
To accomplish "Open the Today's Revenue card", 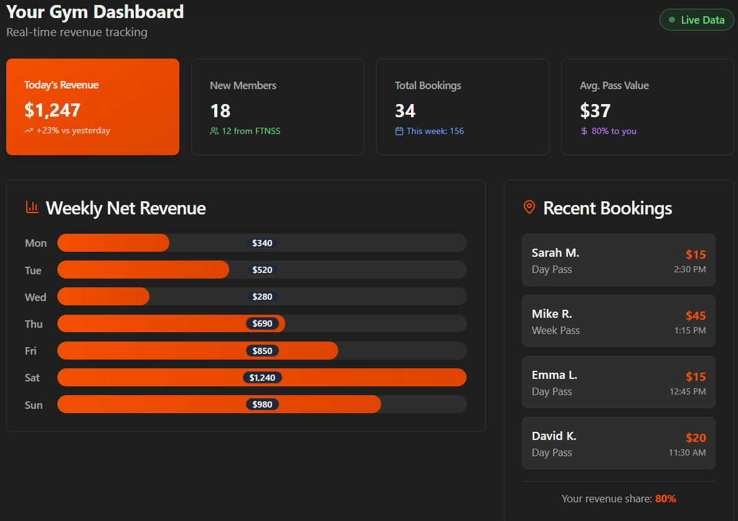I will (92, 106).
